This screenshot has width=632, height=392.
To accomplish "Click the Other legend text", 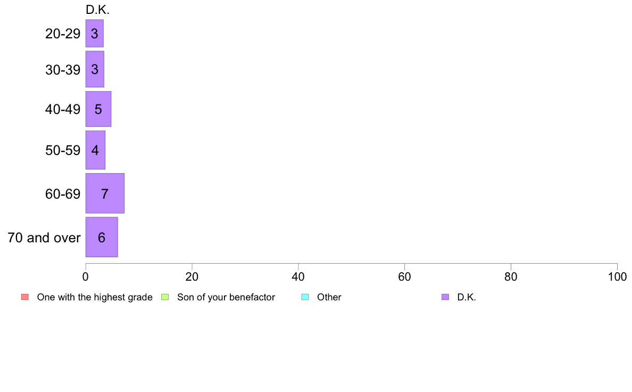I will (x=329, y=298).
